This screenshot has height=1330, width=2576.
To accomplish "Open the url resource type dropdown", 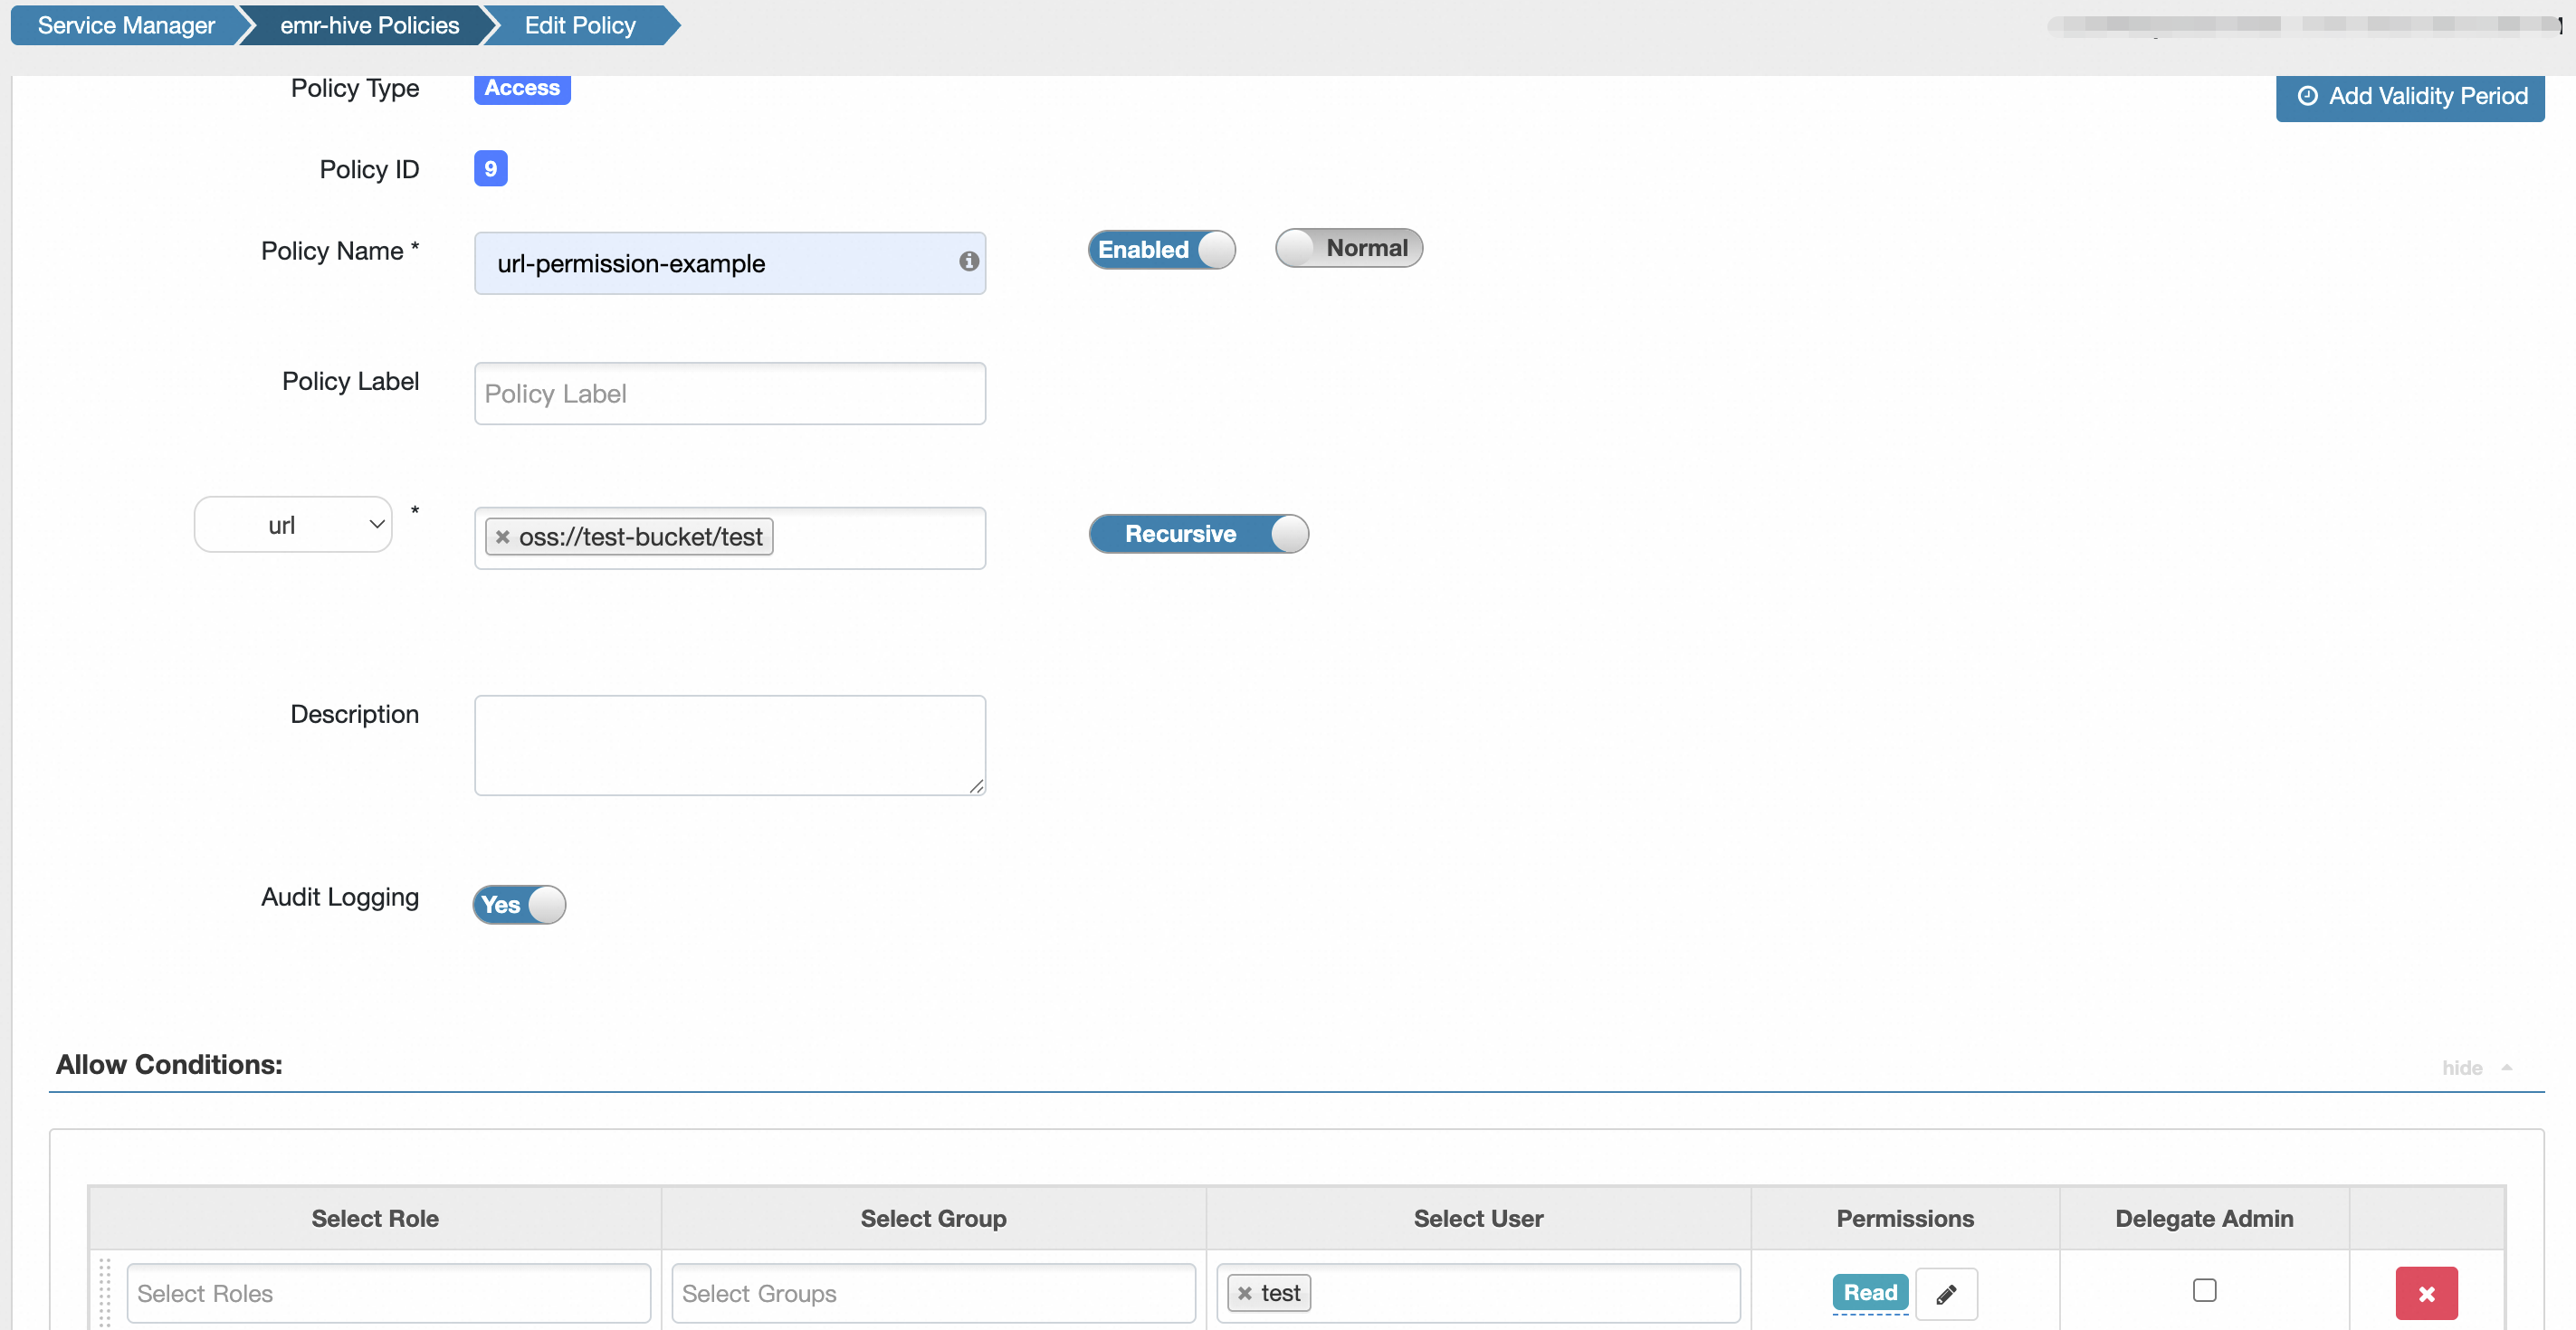I will click(293, 525).
